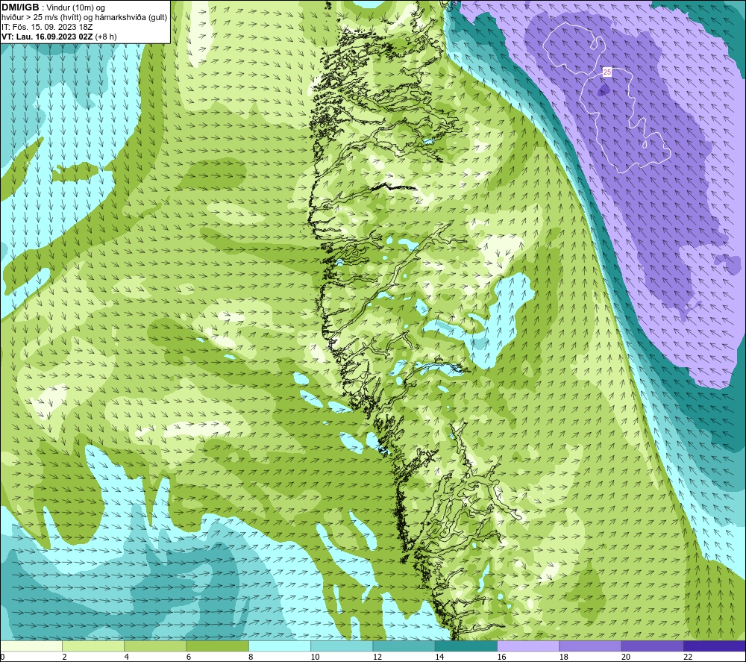Click the 20–22 m/s dark purple swatch
Image resolution: width=746 pixels, height=662 pixels.
[652, 646]
